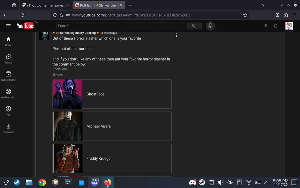Open Firefox View recent browsing button

click(x=14, y=5)
